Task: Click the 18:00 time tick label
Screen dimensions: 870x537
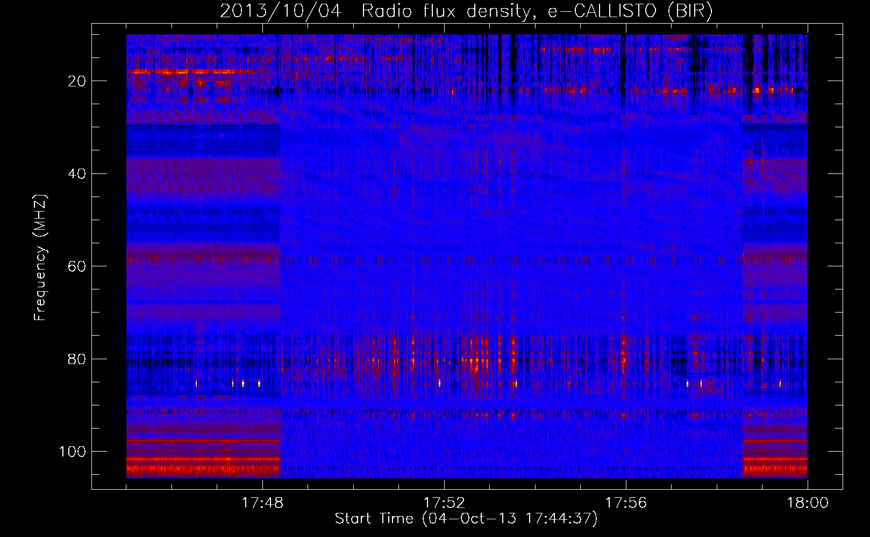Action: tap(808, 503)
